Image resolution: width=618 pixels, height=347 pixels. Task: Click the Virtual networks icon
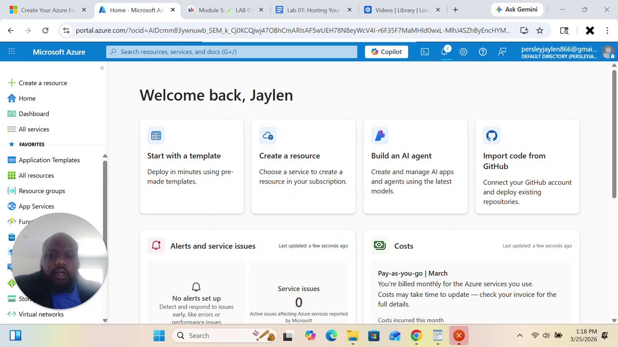tap(12, 314)
